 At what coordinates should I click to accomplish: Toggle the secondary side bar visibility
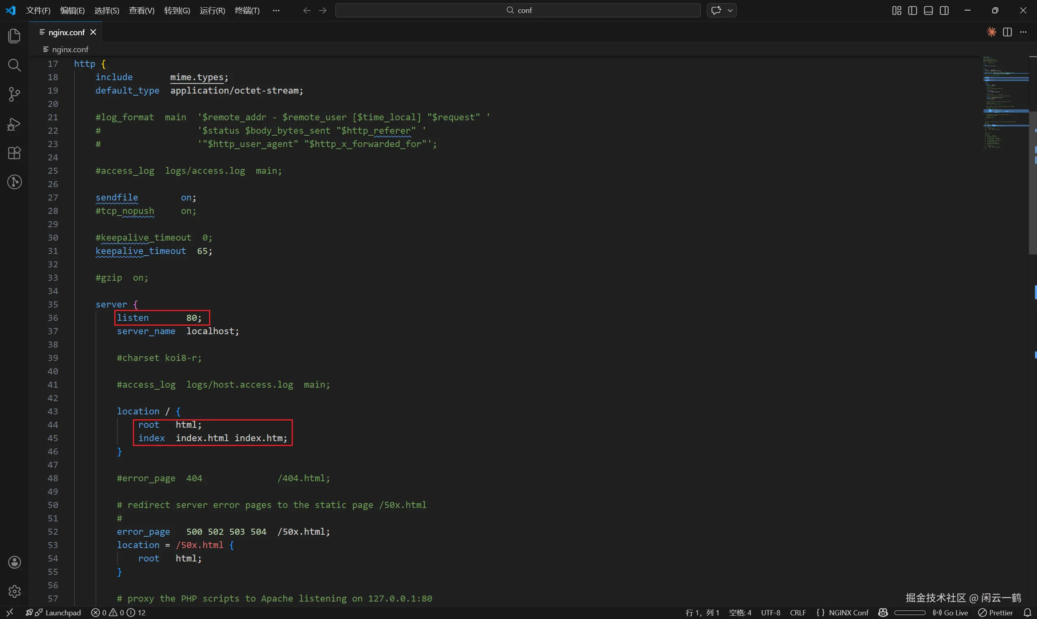tap(944, 11)
